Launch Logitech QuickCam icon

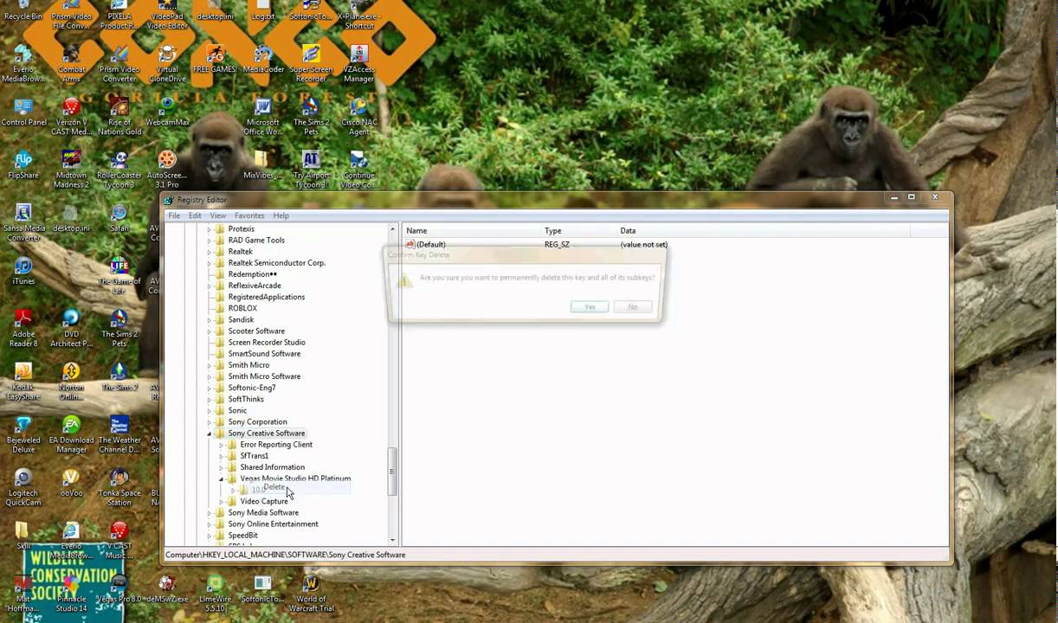(23, 487)
